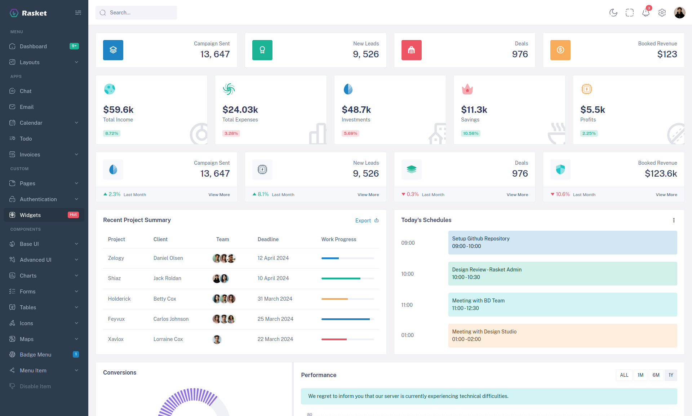The image size is (692, 416).
Task: Expand Pages submenu
Action: pos(44,183)
